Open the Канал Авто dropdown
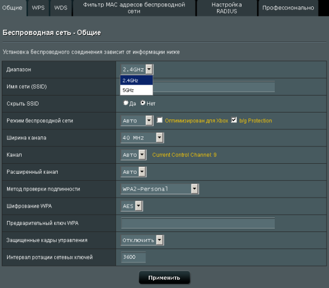This screenshot has height=288, width=329. coord(134,155)
